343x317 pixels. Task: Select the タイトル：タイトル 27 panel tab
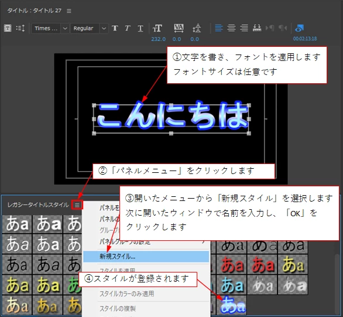(x=35, y=11)
